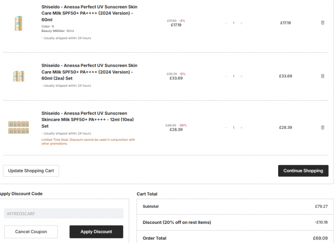336x243 pixels.
Task: Open the Anessa 12ml (10ea) Set title link
Action: pos(87,120)
